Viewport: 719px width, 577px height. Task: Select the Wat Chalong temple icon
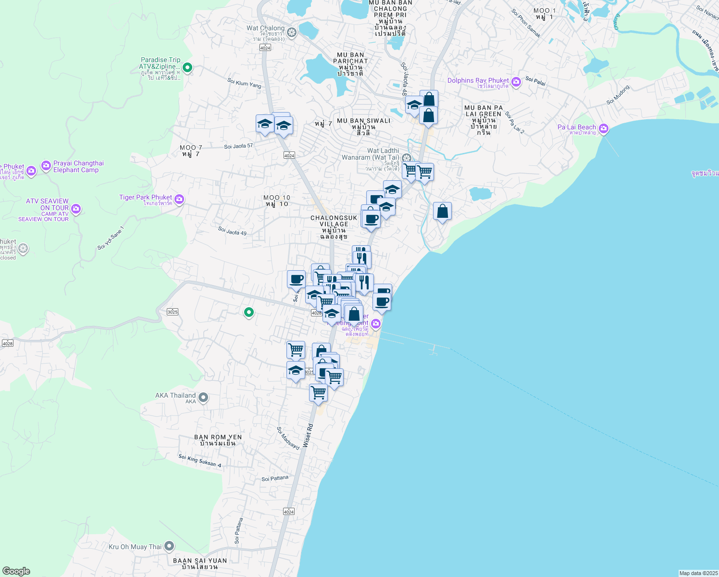click(x=291, y=32)
